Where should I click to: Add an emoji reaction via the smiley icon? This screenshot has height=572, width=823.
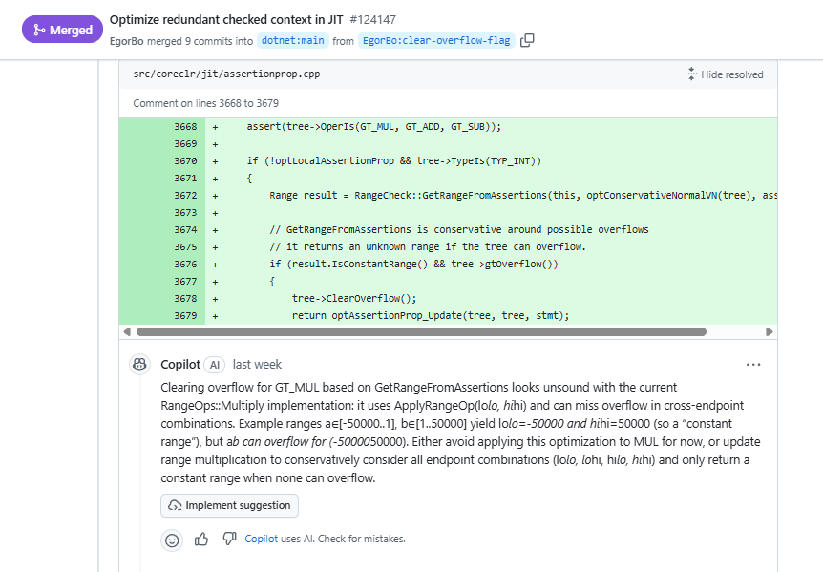172,540
